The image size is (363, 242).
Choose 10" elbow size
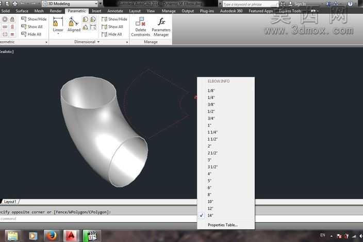226,201
